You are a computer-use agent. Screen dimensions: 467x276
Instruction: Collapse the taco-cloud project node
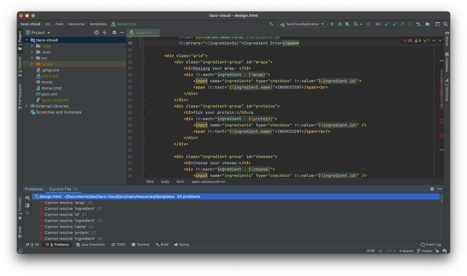[26, 40]
